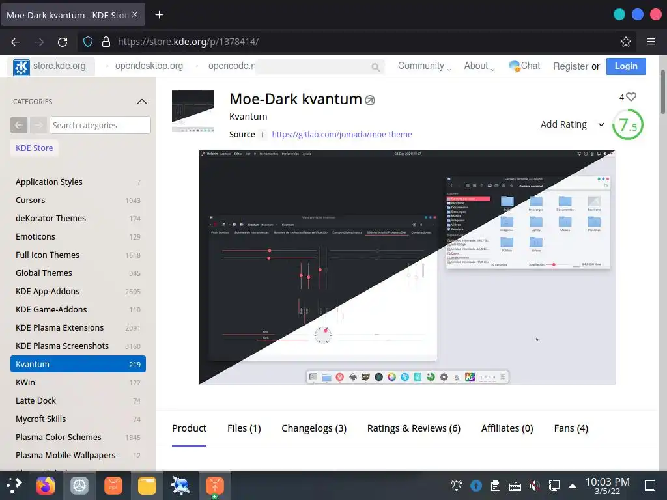Open the Ratings & Reviews (6) tab

[x=414, y=428]
